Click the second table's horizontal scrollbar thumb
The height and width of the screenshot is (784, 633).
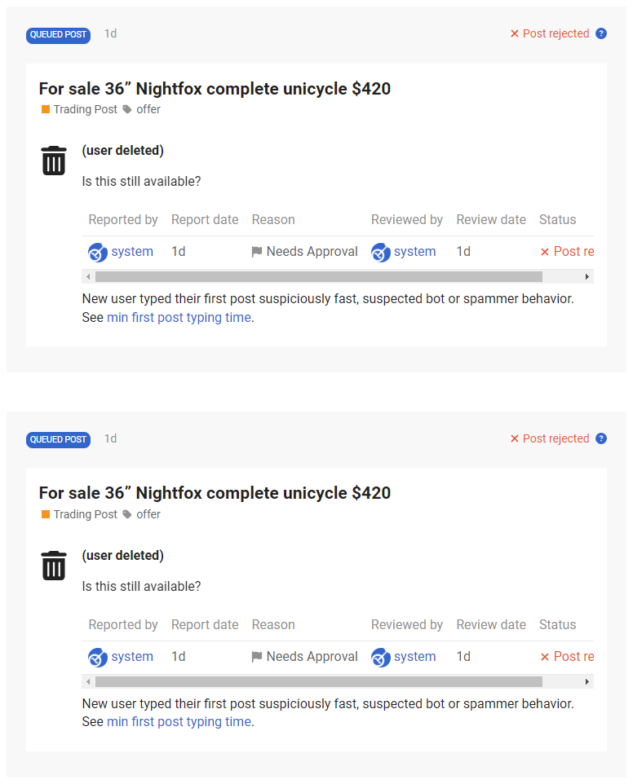click(318, 681)
